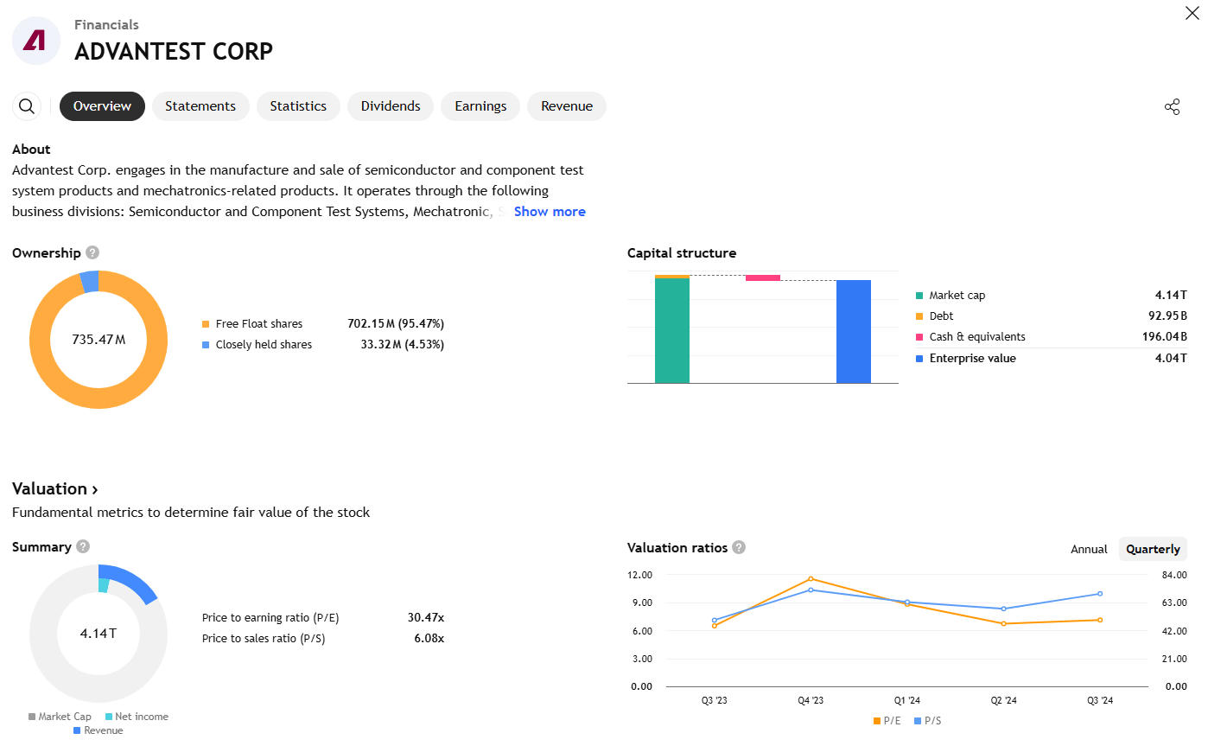Viewport: 1208px width, 746px height.
Task: Open the Statistics tab
Action: tap(298, 106)
